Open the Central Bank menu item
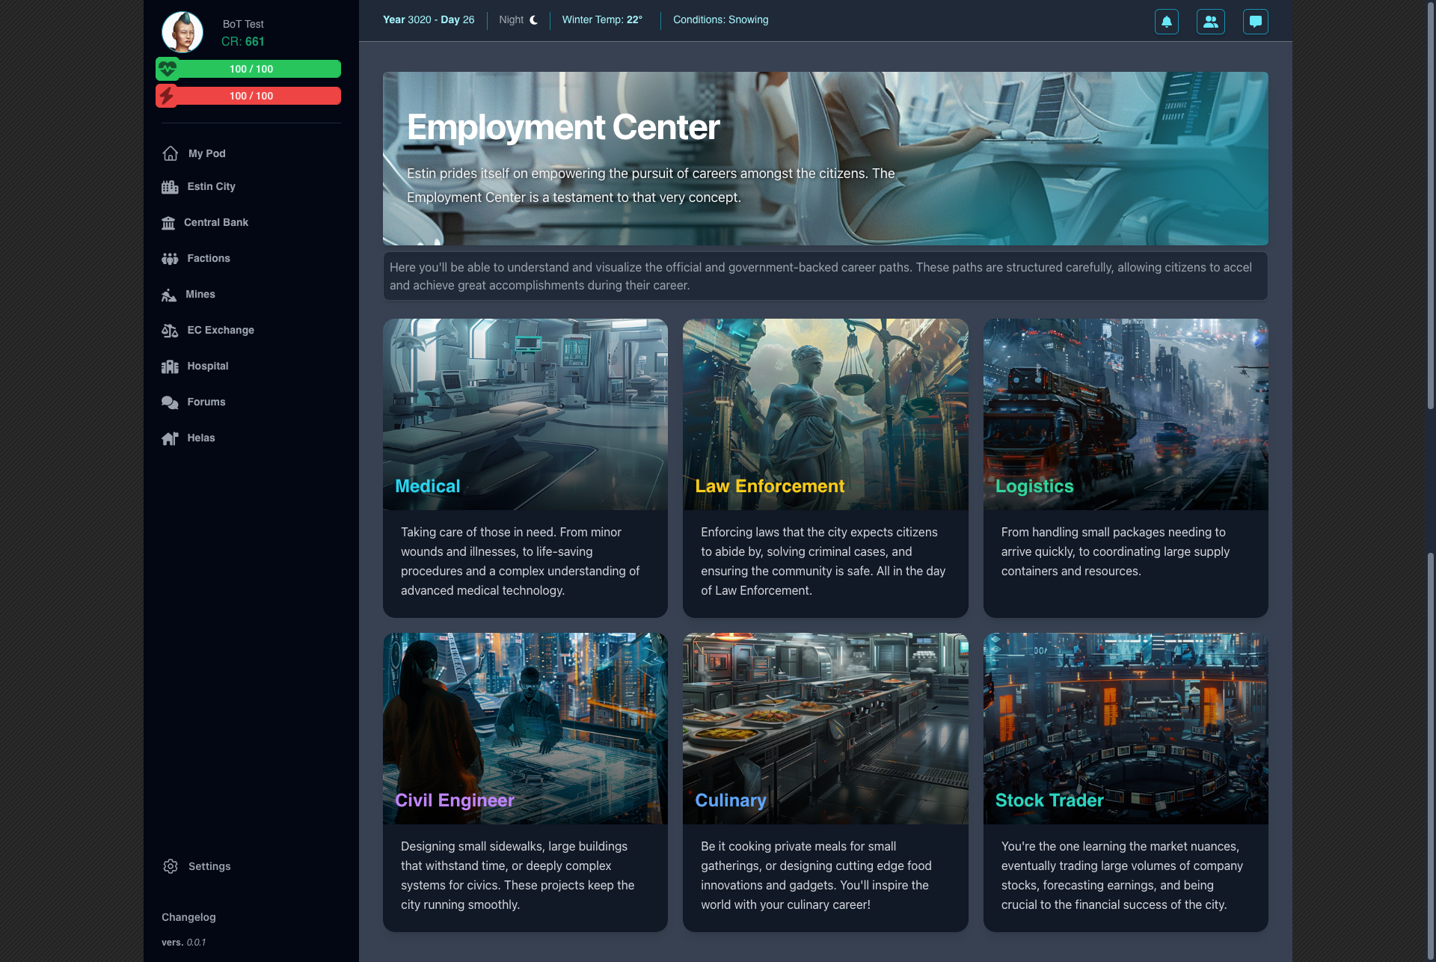The height and width of the screenshot is (962, 1436). tap(215, 222)
